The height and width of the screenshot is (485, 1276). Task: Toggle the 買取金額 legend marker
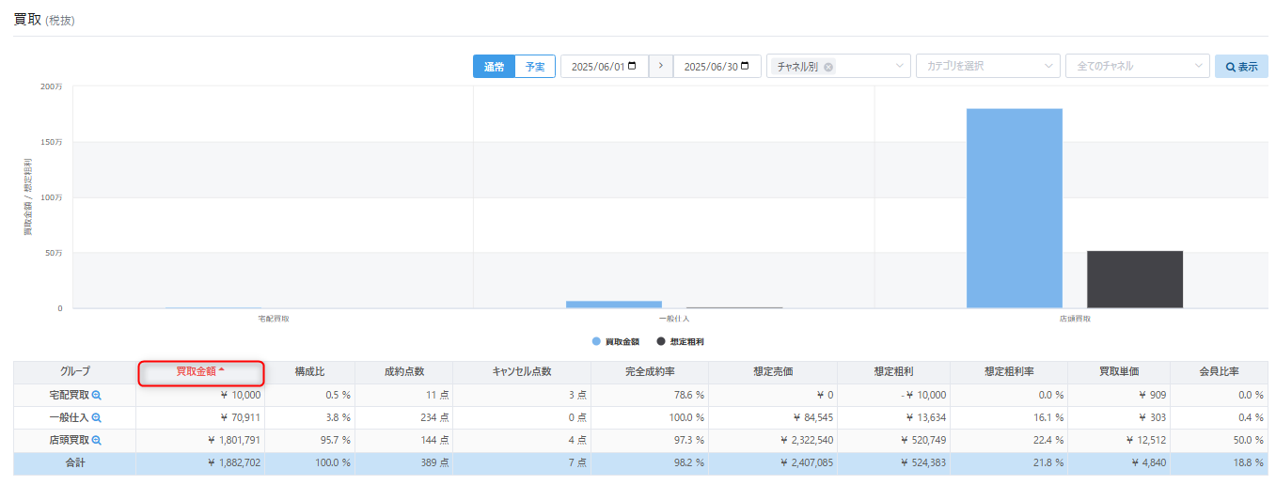tap(597, 341)
